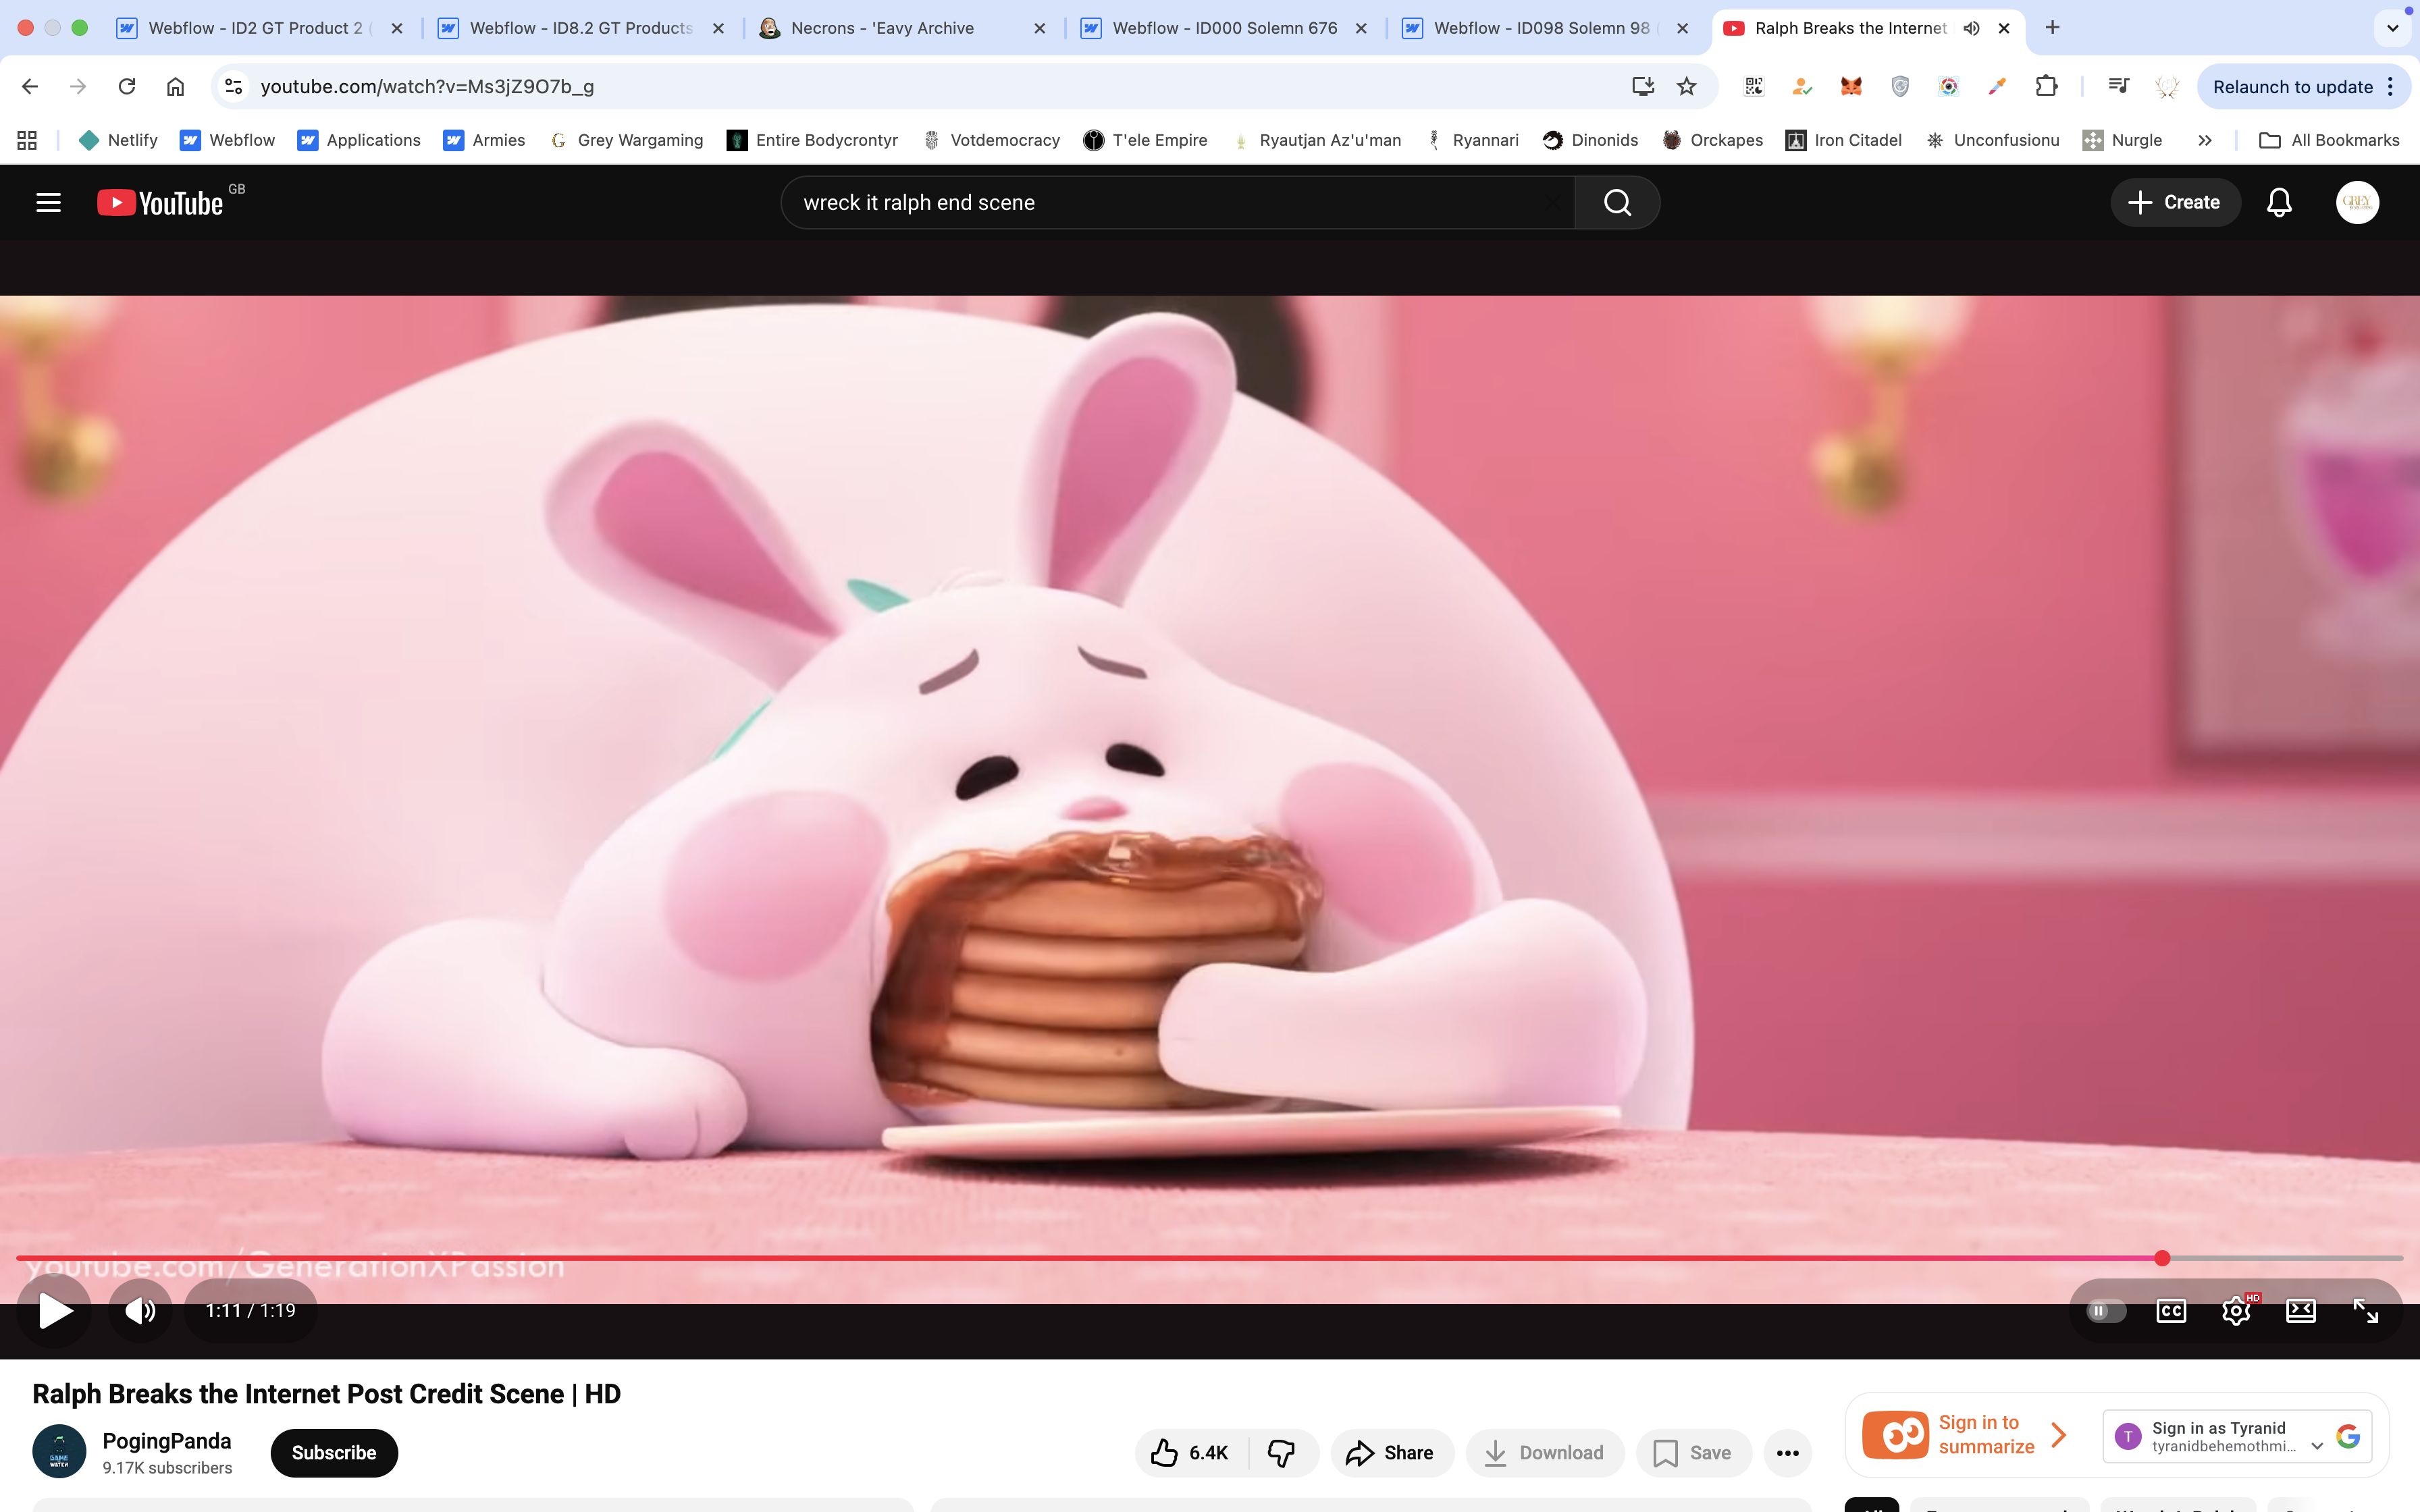Open the notifications bell

2279,203
